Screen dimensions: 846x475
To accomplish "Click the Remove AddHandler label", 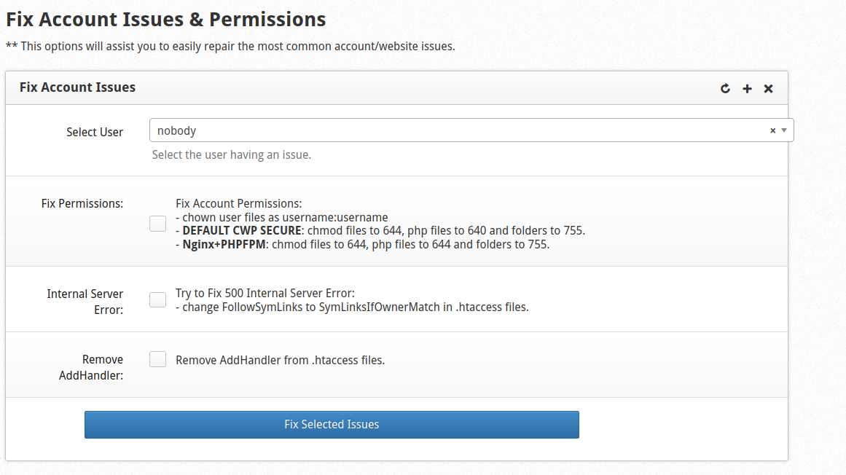I will click(91, 366).
